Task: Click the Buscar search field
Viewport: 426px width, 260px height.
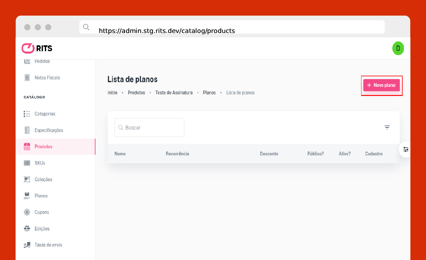Action: point(149,127)
